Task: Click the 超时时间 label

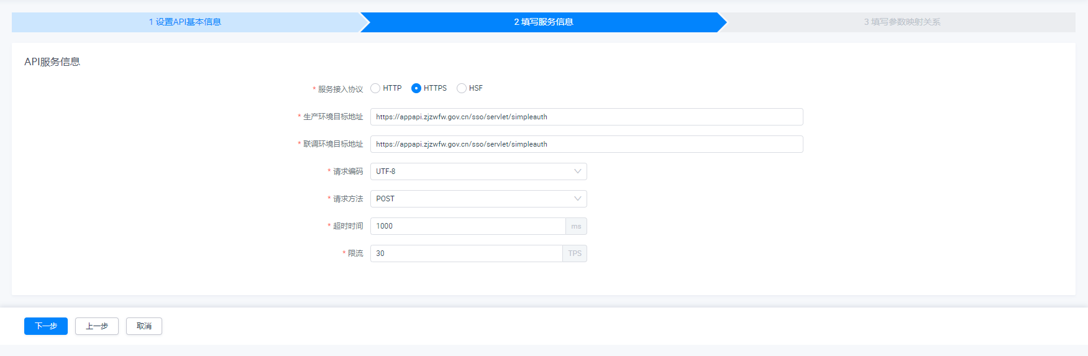Action: (348, 226)
